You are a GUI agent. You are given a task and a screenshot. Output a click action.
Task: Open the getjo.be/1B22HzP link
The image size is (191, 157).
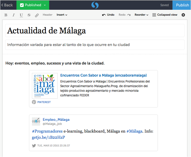(48, 137)
